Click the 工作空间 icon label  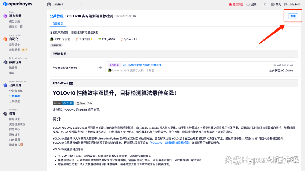click(x=84, y=39)
